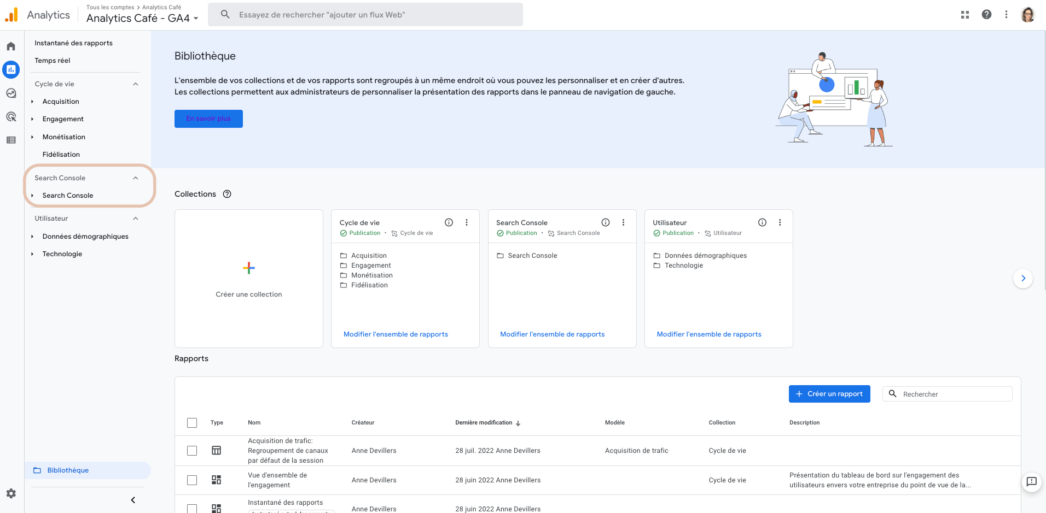Viewport: 1046px width, 513px height.
Task: Show info for Utilisateur collection
Action: point(762,222)
